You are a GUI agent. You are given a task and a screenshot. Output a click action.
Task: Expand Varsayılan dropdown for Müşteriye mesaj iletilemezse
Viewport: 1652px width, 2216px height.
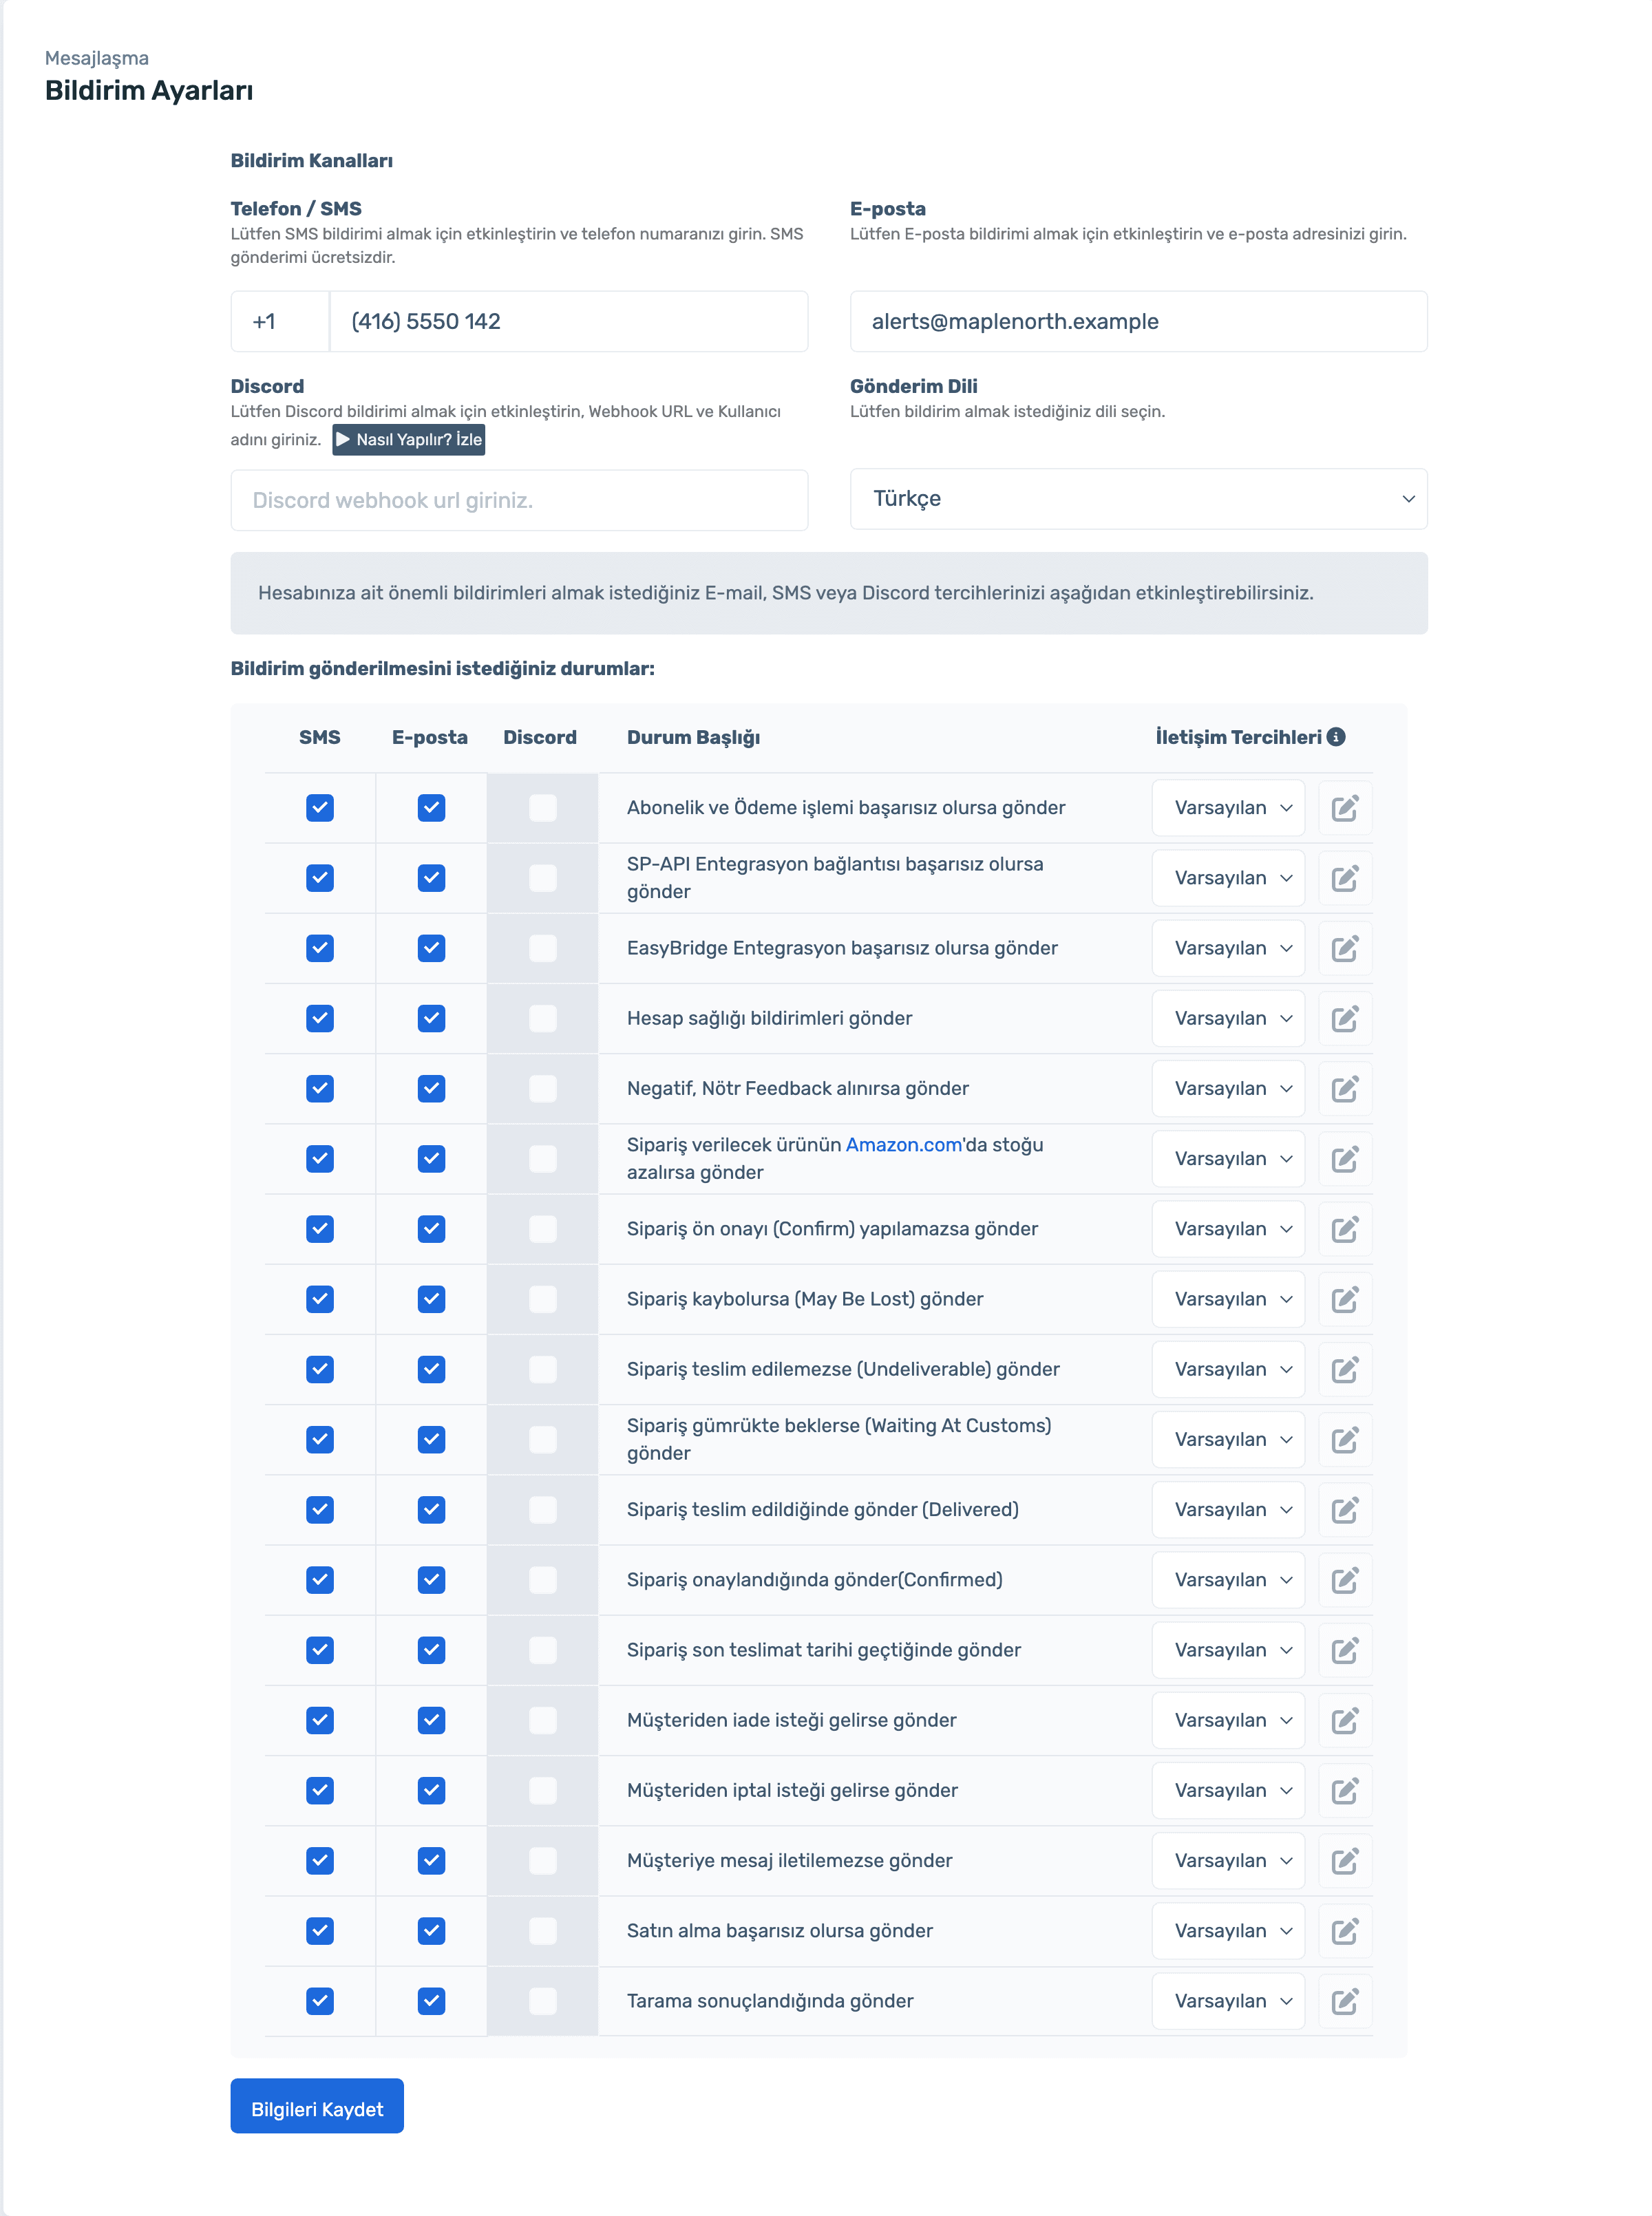click(1228, 1860)
